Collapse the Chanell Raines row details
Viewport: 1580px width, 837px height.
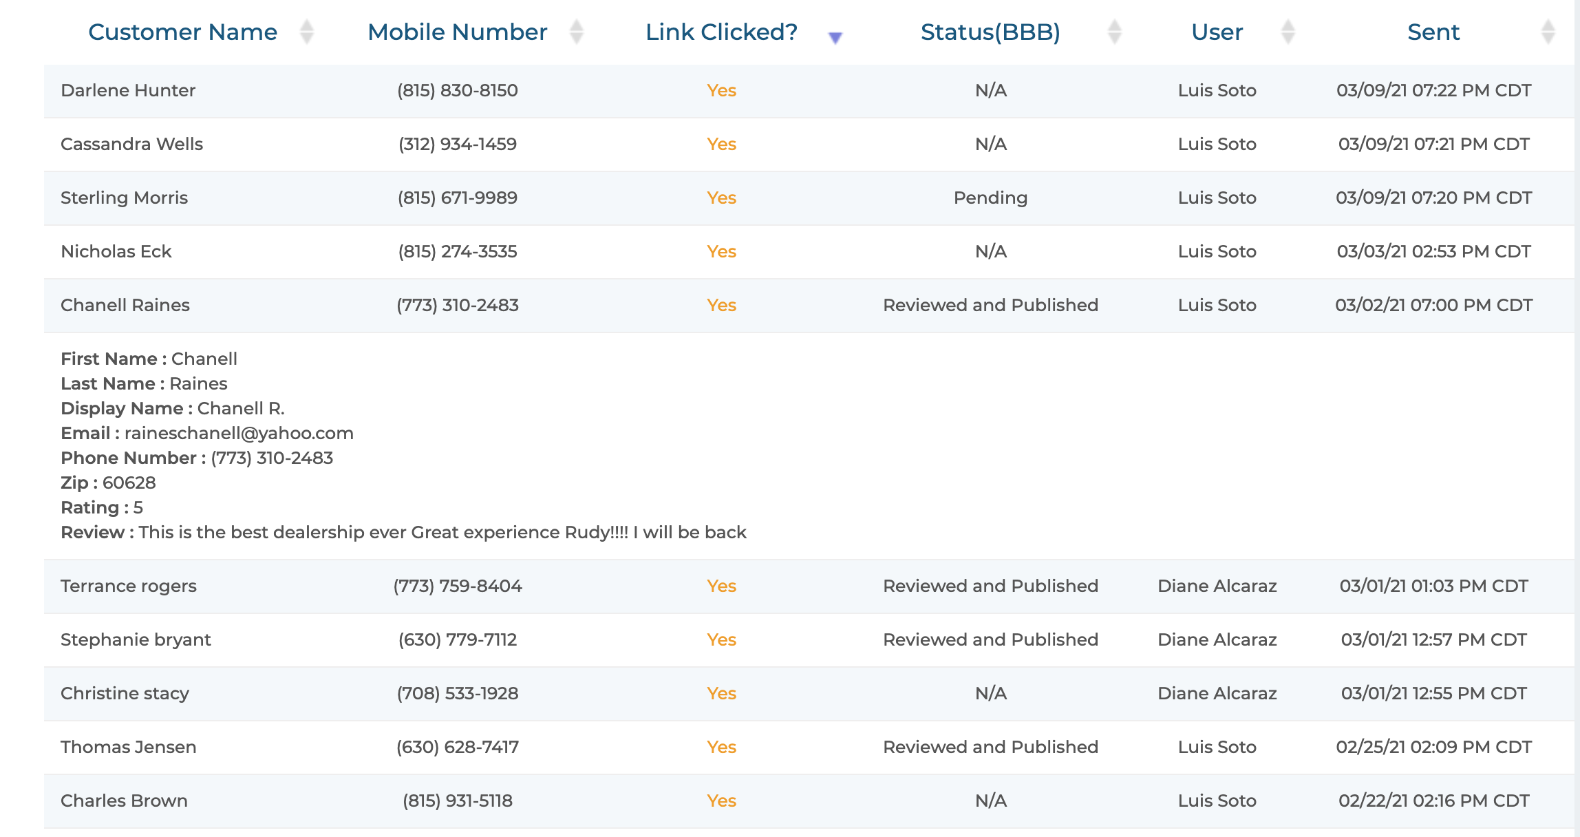coord(125,305)
